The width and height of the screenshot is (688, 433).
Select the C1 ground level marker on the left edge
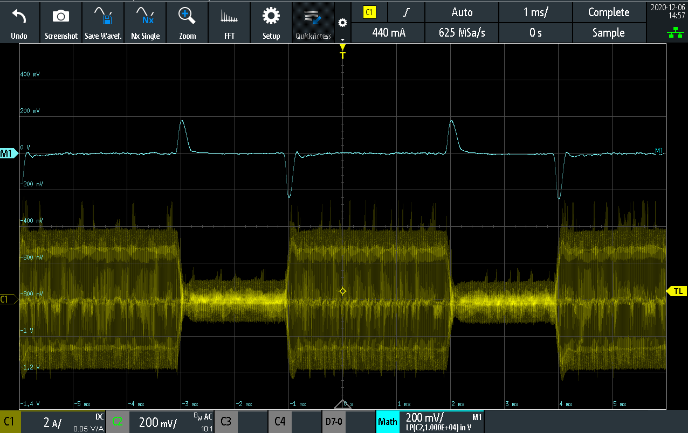tap(8, 299)
